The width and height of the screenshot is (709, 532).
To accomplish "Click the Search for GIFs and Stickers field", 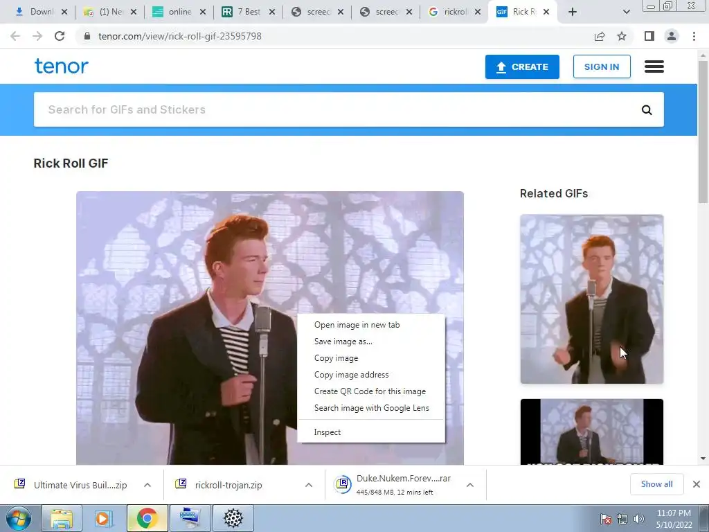I will (x=349, y=109).
